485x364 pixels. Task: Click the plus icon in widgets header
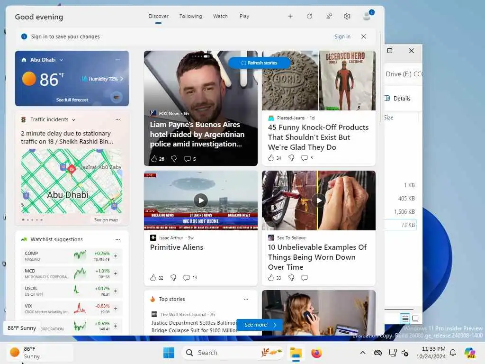(x=290, y=16)
